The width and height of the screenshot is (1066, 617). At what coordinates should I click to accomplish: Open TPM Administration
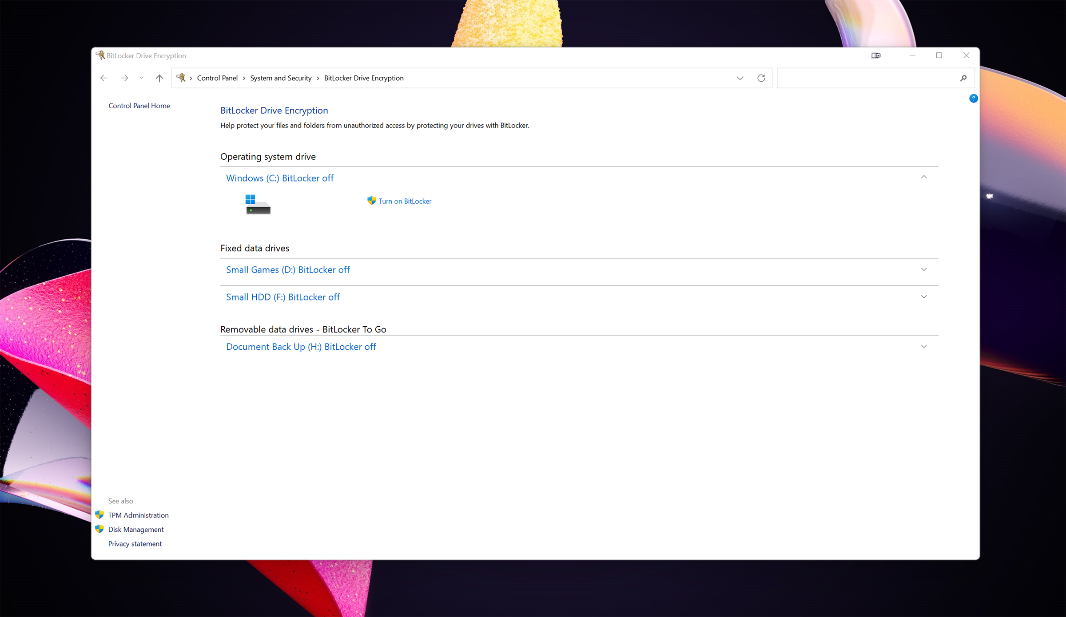pyautogui.click(x=138, y=515)
